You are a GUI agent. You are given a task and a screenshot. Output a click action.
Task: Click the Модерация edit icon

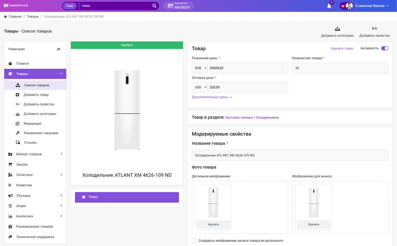[17, 123]
